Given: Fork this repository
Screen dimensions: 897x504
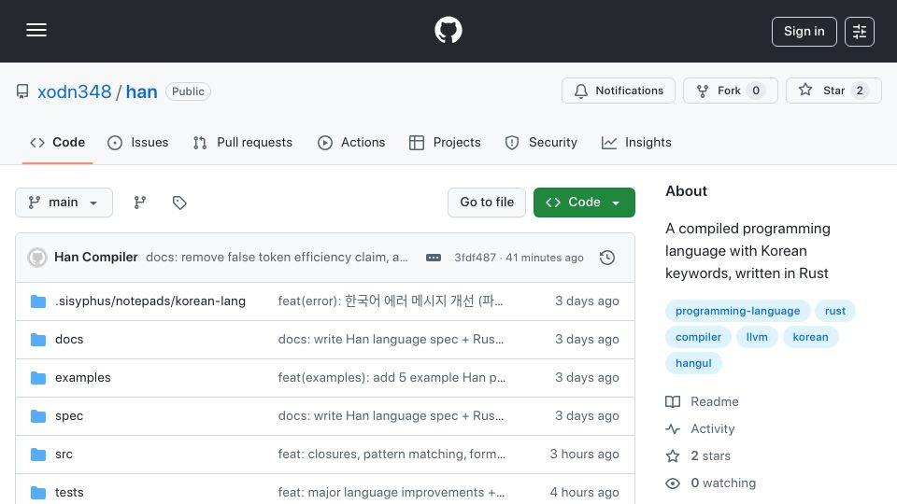Looking at the screenshot, I should (730, 91).
